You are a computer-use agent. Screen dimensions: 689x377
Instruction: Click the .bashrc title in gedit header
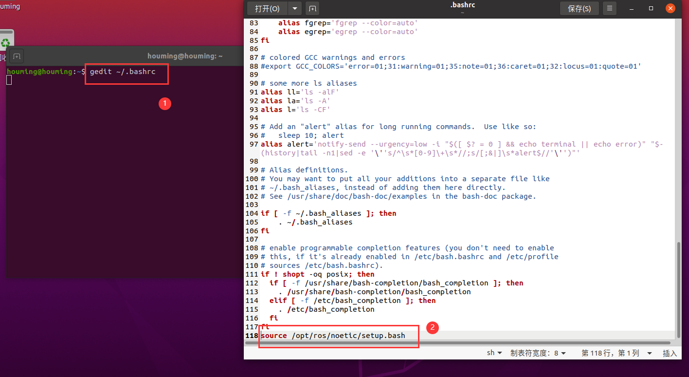pyautogui.click(x=462, y=5)
